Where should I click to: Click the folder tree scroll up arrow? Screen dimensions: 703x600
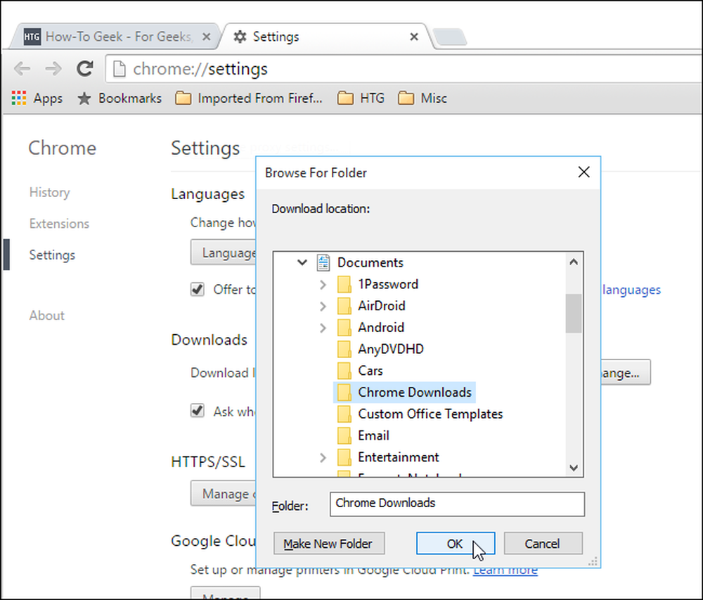coord(574,262)
